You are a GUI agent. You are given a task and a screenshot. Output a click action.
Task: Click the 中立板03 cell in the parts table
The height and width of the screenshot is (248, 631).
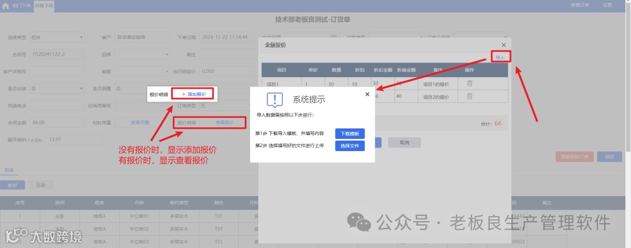click(139, 242)
